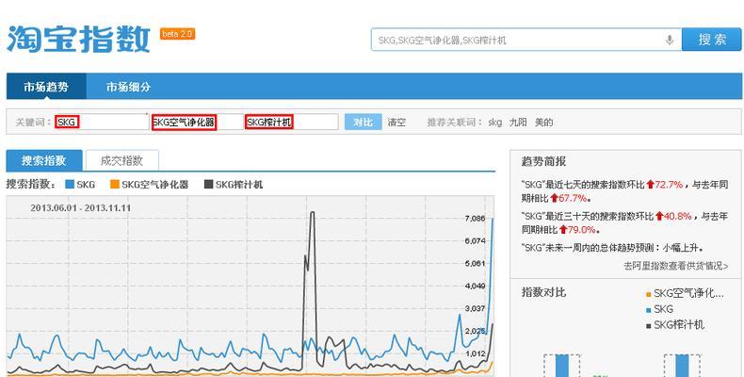Click the 67.7% year-over-year value
Screen dimensions: 744x377
(x=573, y=198)
